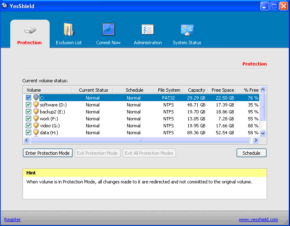Click the shield icon for backup2 (E:)
Screen dimensions: 290x226
coord(36,111)
